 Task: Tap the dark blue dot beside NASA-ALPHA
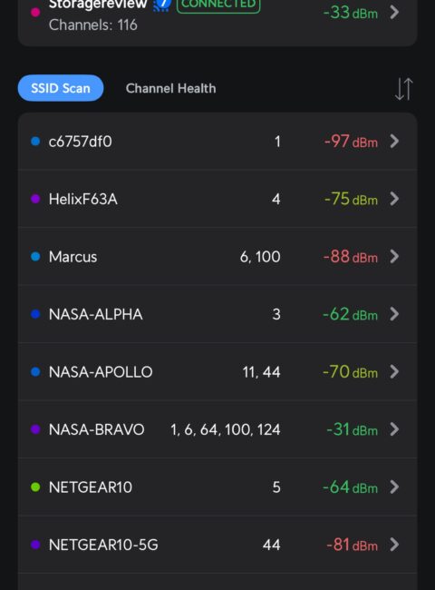(x=35, y=314)
